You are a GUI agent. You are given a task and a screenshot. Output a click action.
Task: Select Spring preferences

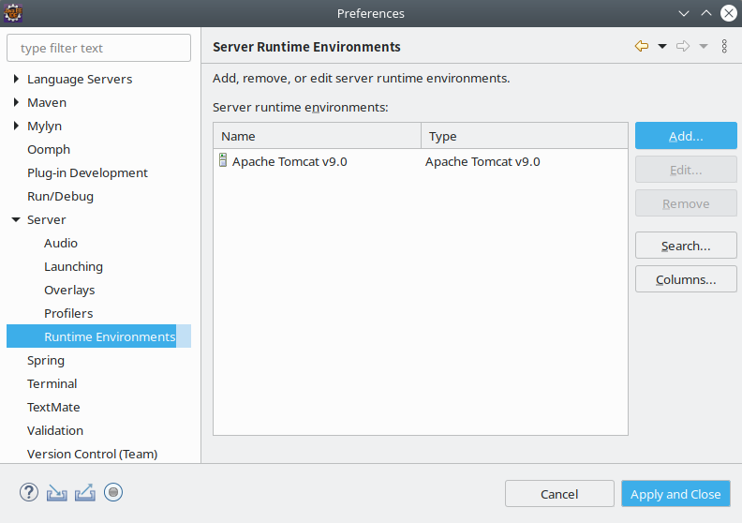(x=46, y=361)
